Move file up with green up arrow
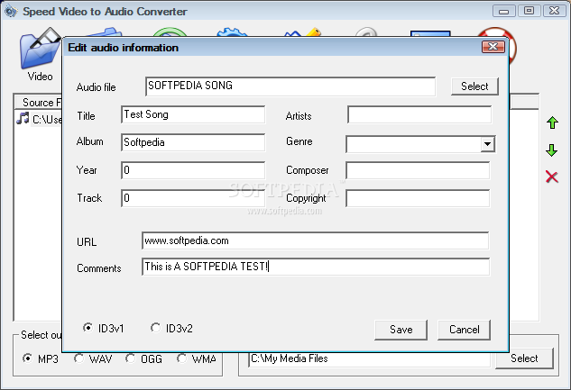Image resolution: width=571 pixels, height=390 pixels. [x=552, y=122]
